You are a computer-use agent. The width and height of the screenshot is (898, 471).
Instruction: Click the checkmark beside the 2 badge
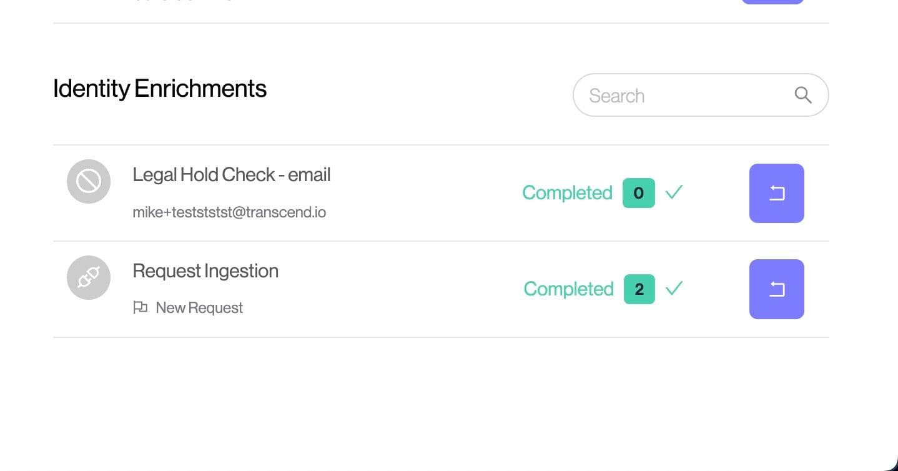coord(674,289)
